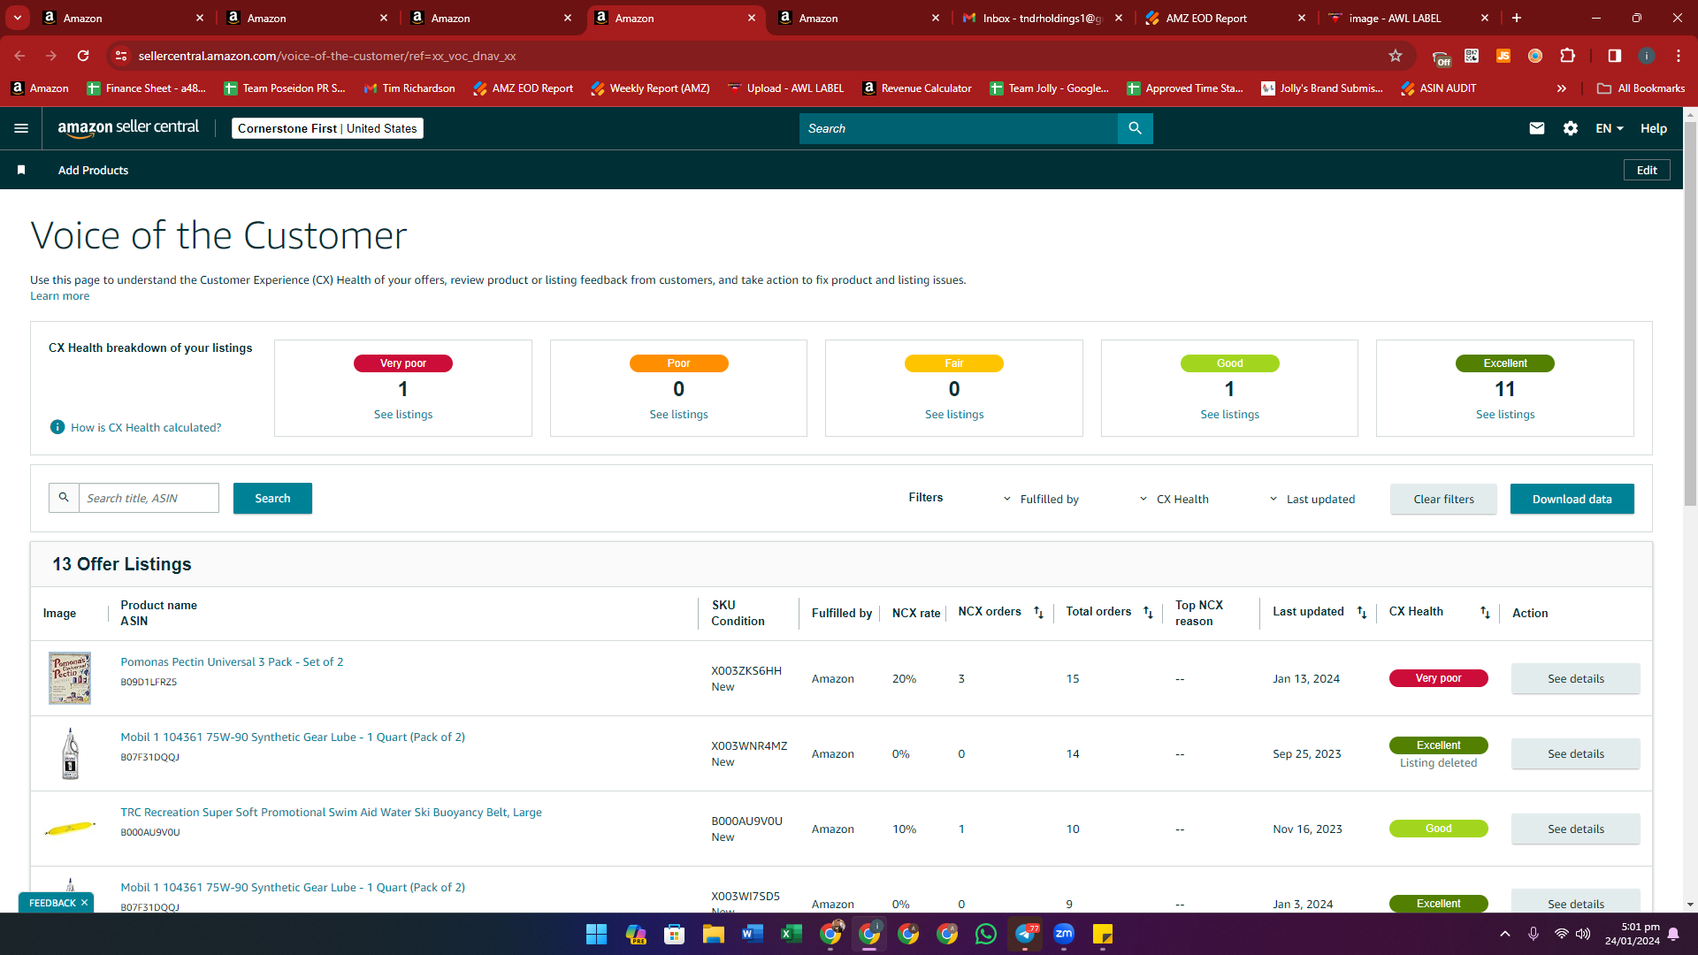Reload the page with the refresh icon
The image size is (1698, 955).
click(83, 56)
